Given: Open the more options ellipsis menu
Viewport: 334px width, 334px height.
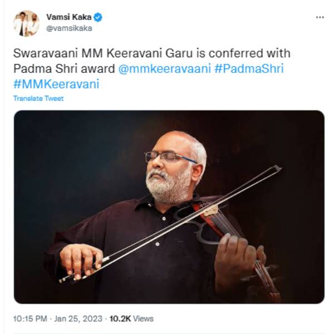Looking at the screenshot, I should pyautogui.click(x=320, y=17).
